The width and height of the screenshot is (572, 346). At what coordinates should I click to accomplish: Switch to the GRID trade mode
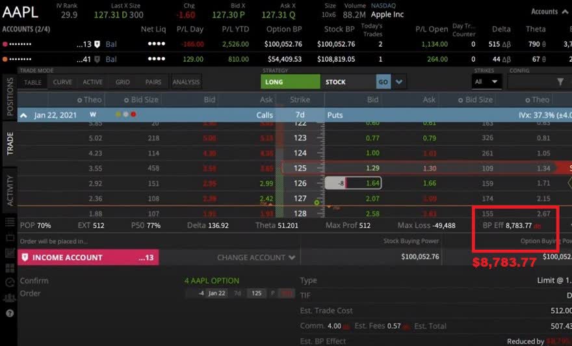123,82
